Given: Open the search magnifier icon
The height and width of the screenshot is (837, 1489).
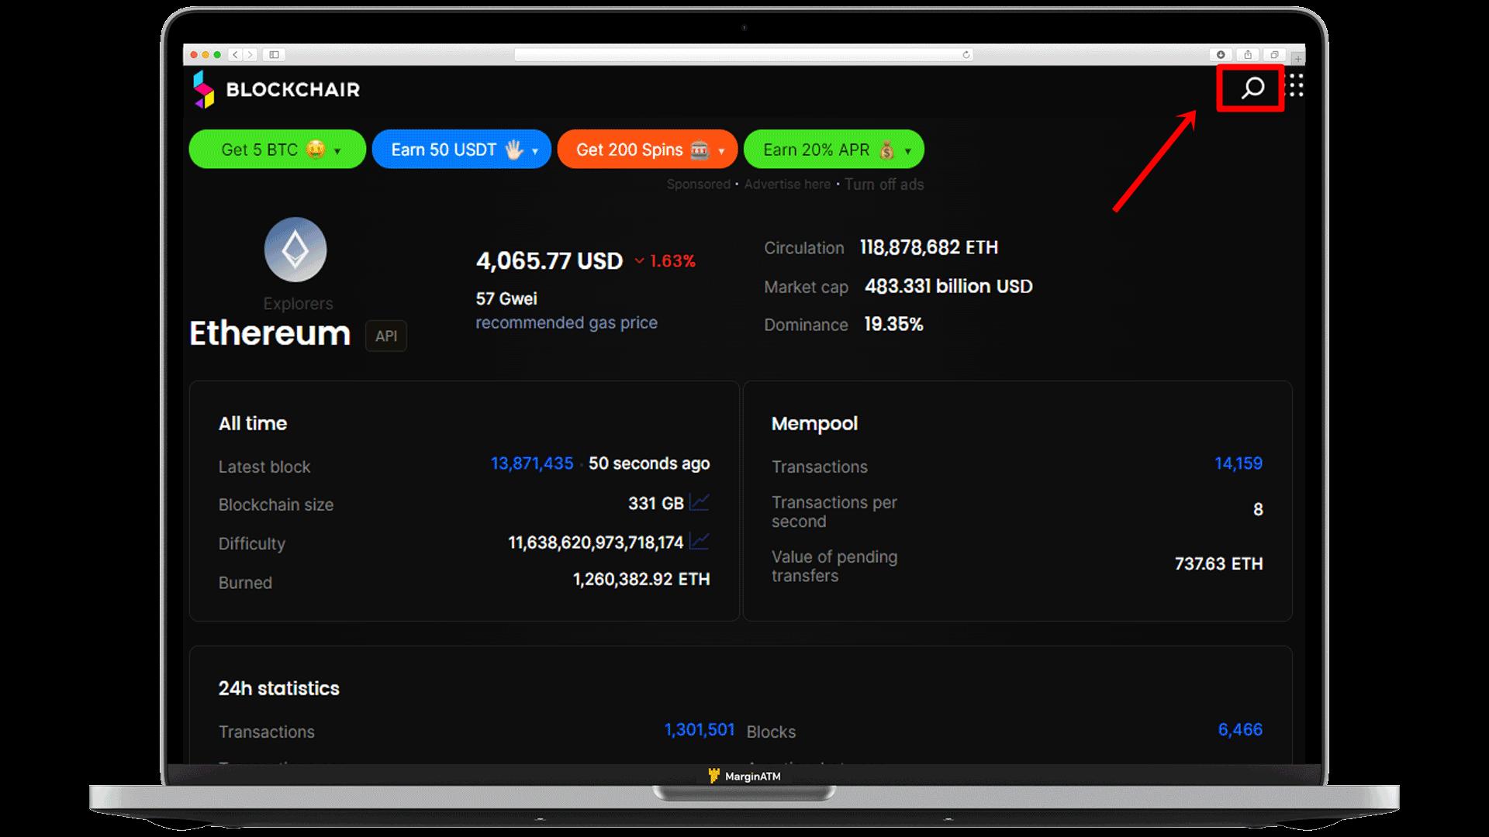Looking at the screenshot, I should 1252,88.
